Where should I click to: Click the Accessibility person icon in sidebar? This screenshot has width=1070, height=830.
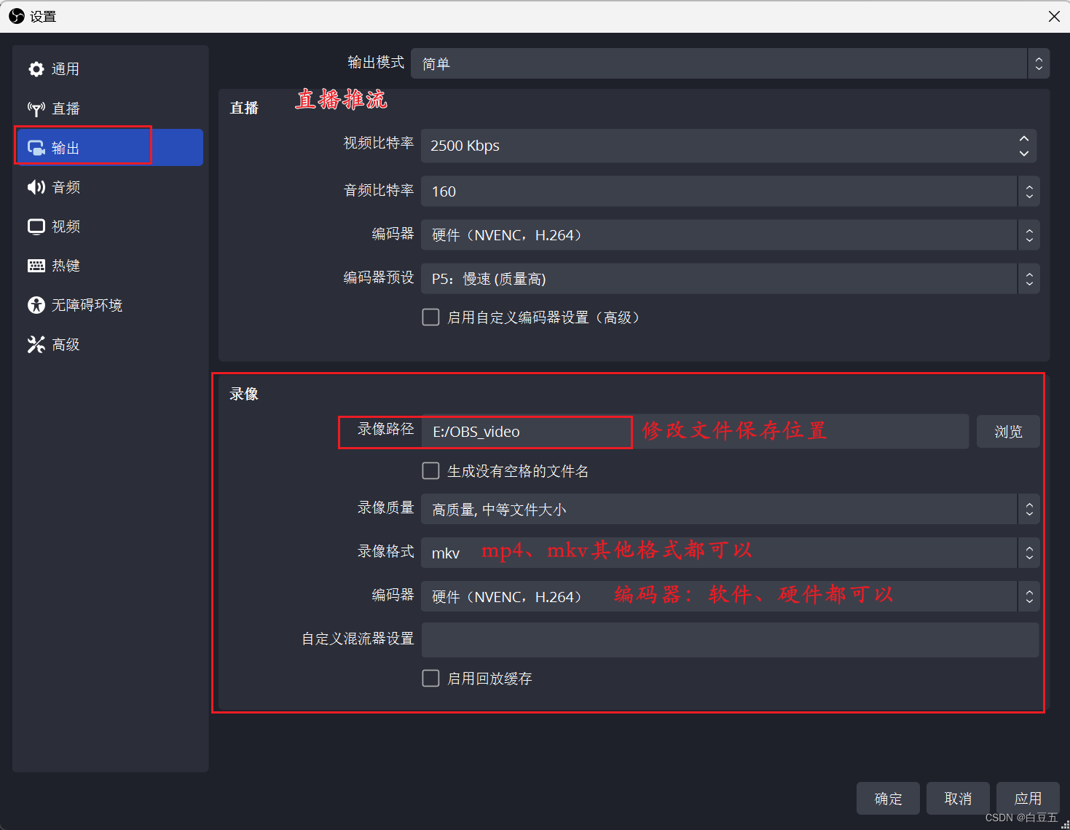36,305
